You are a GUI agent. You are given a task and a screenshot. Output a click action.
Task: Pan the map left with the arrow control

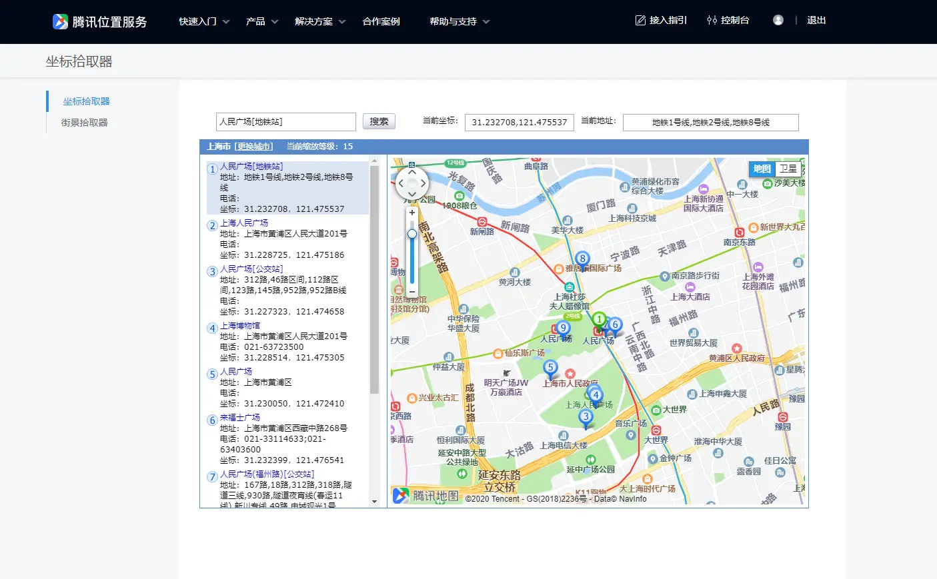(401, 183)
